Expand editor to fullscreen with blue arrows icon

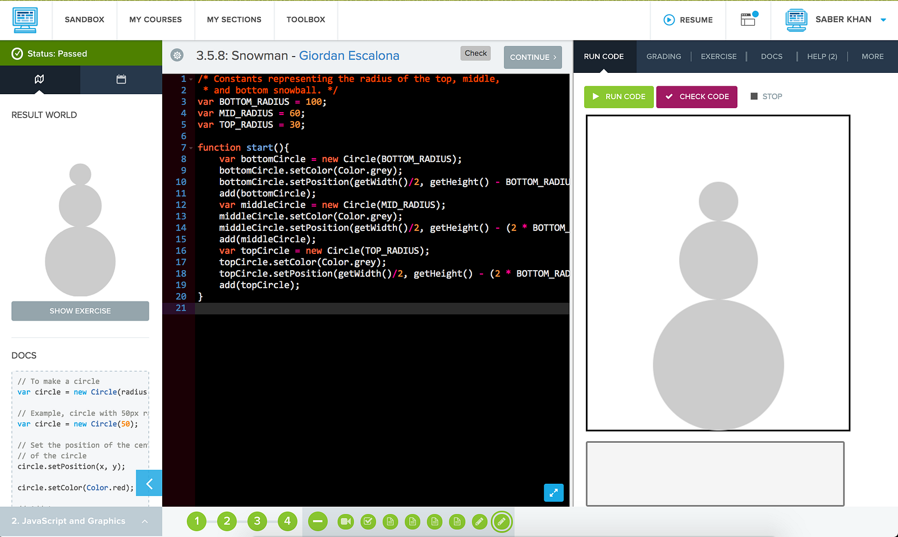click(553, 493)
